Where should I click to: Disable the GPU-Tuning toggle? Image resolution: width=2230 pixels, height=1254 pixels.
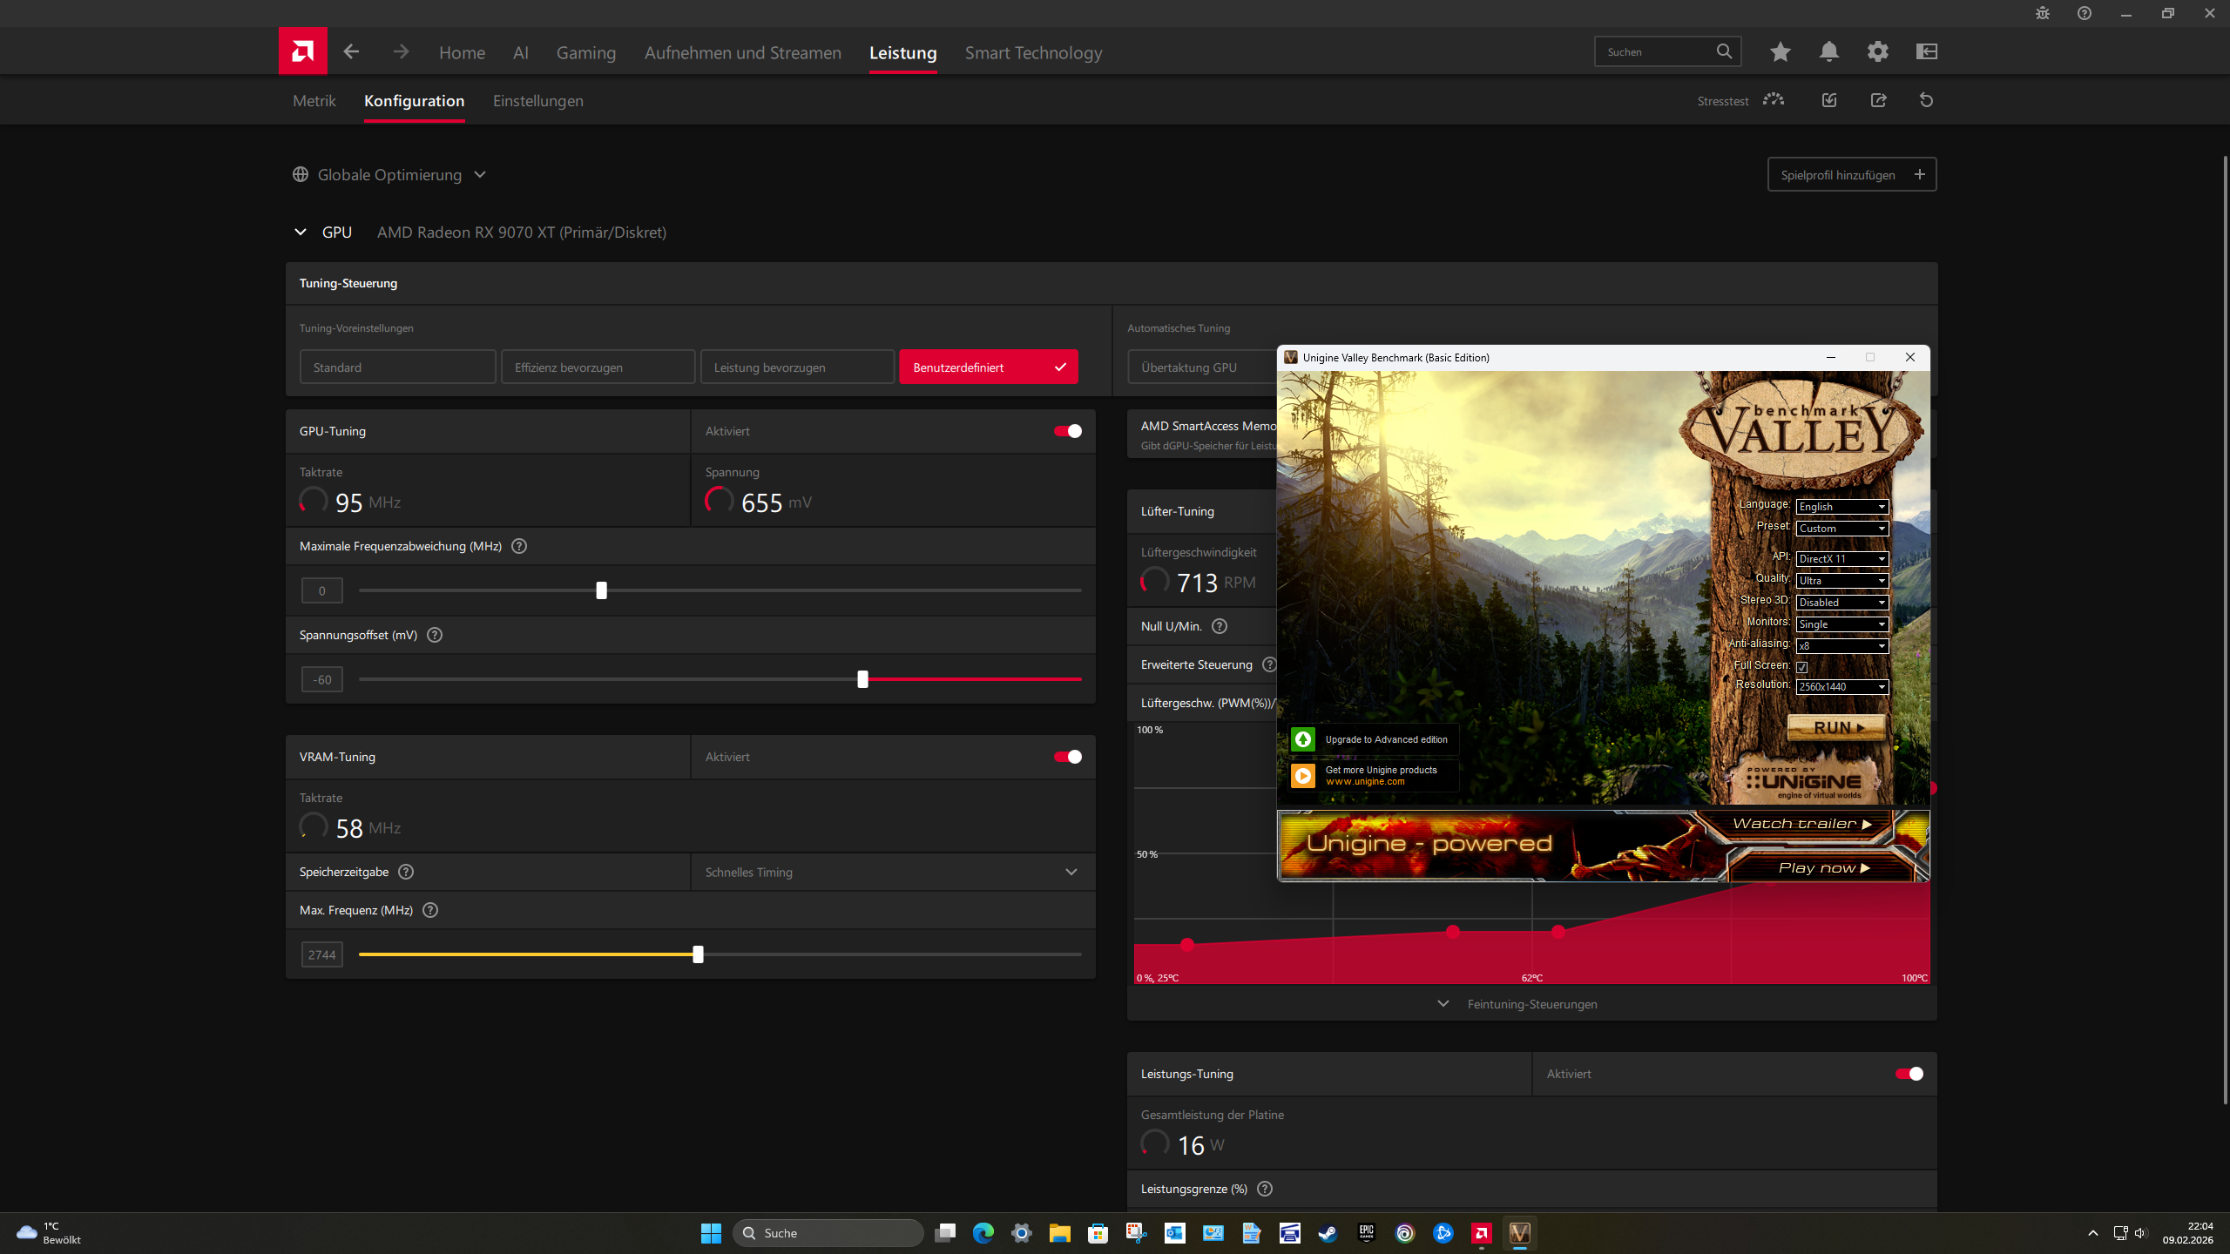coord(1066,430)
